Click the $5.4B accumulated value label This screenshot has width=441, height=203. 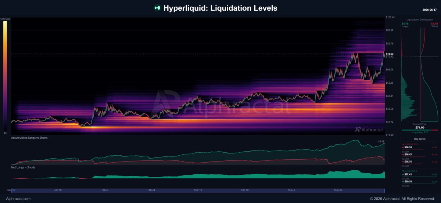coord(381,141)
